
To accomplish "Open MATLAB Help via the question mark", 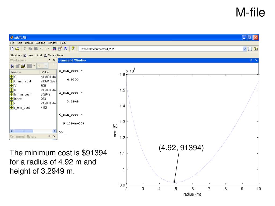I will point(73,49).
